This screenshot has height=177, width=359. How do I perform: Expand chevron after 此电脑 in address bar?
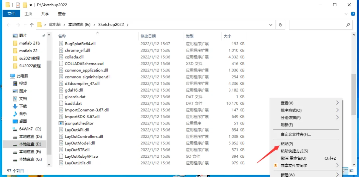64,25
